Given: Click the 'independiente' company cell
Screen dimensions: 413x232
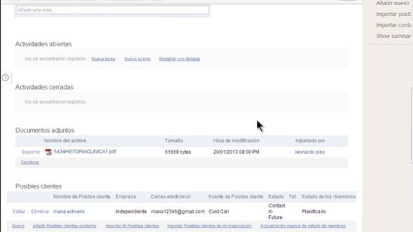Looking at the screenshot, I should [x=131, y=211].
